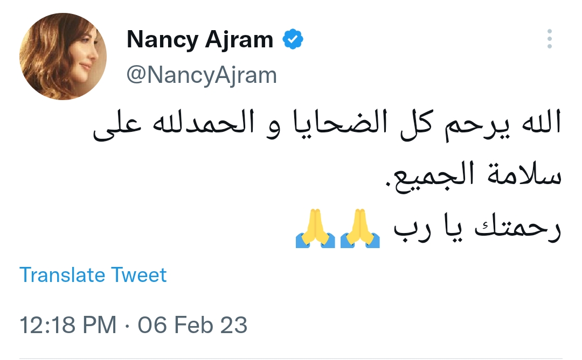Open the three-dot more options menu
Screen dimensions: 582x360
coord(549,39)
